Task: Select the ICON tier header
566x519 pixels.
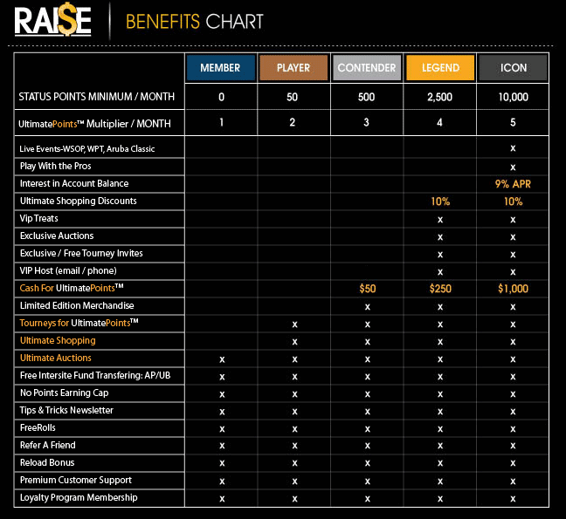Action: pos(514,67)
